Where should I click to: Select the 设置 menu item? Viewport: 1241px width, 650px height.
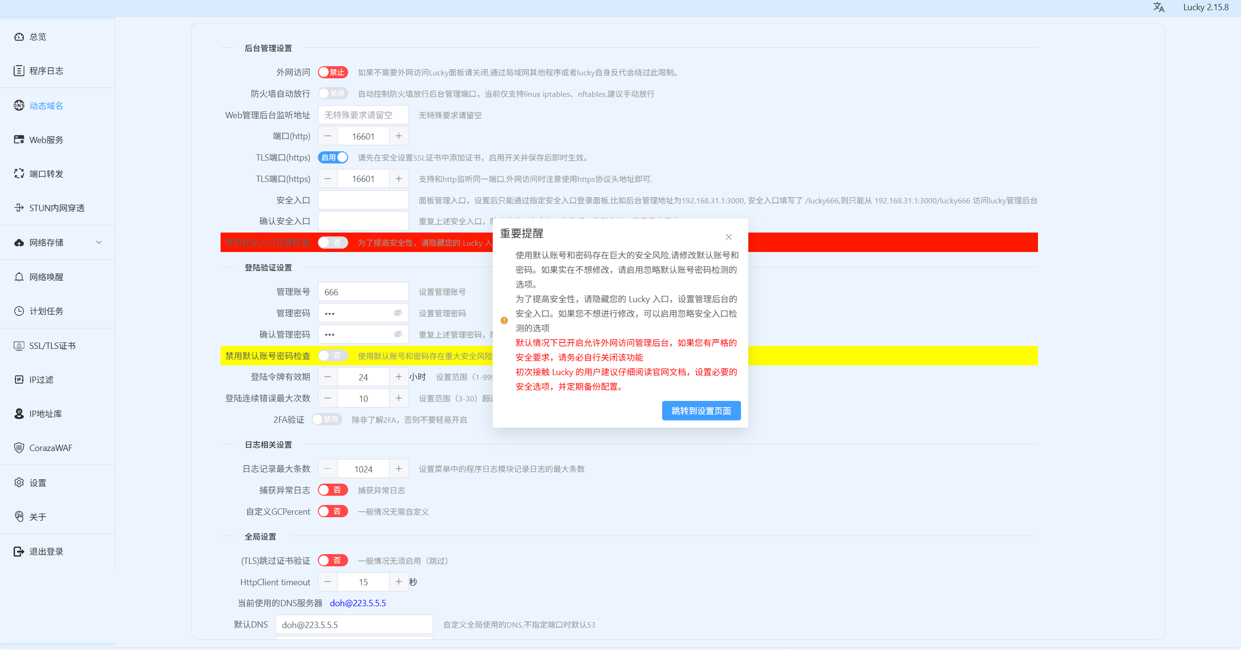click(37, 483)
